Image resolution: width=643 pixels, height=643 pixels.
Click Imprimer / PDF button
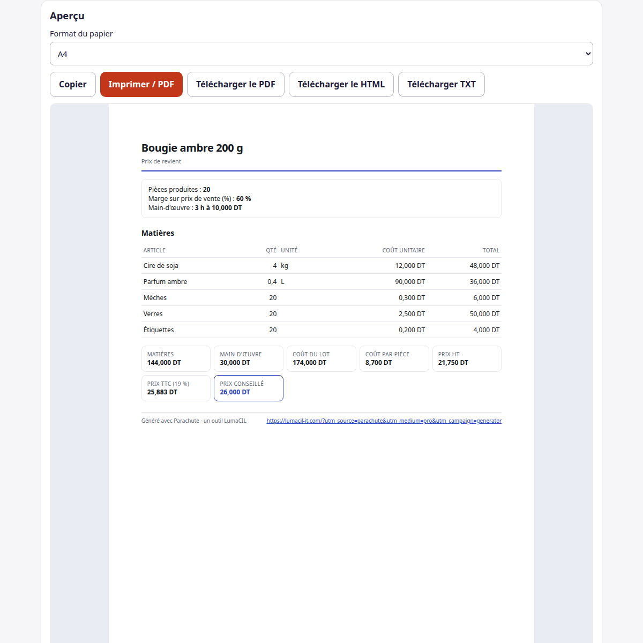point(141,84)
